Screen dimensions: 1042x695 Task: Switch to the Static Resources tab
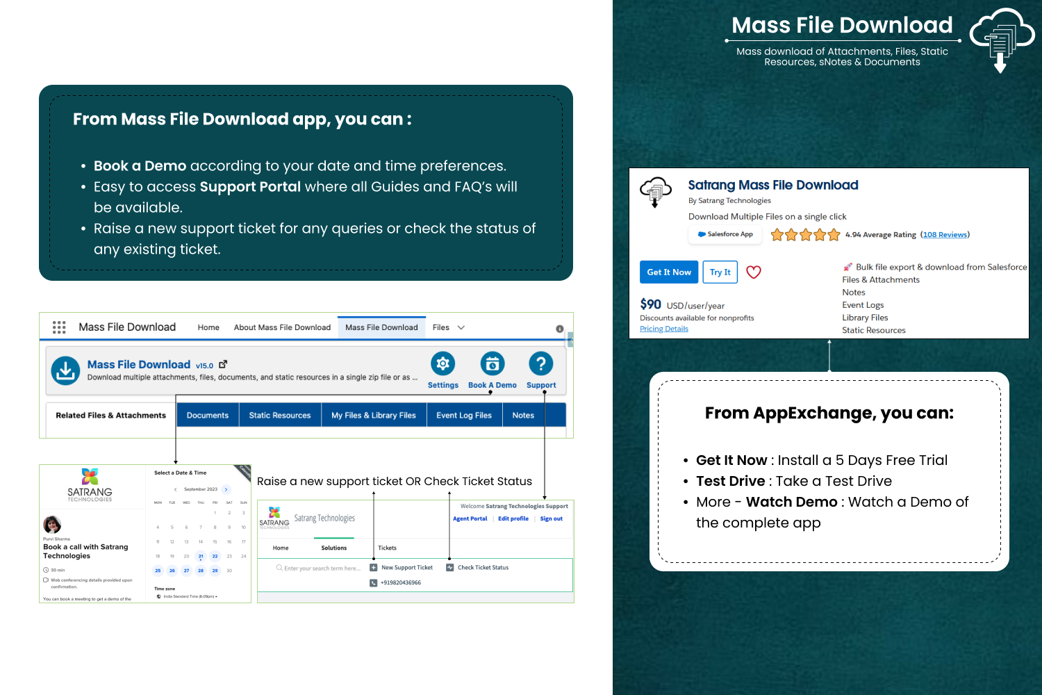pos(280,416)
